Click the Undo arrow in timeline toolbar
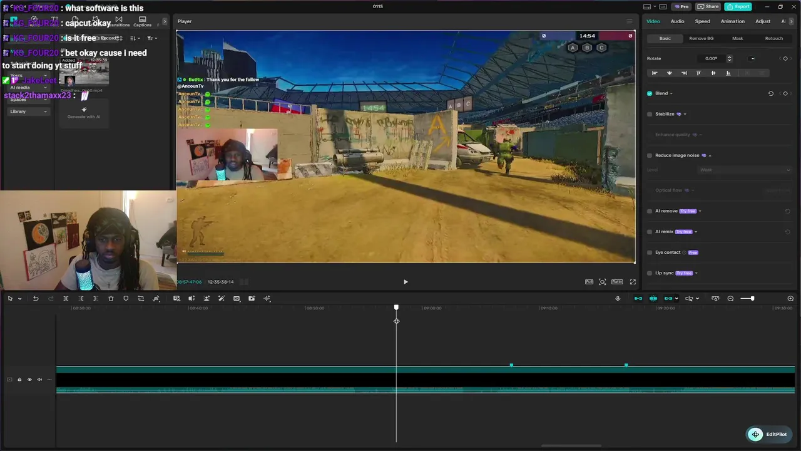The image size is (801, 451). point(36,299)
